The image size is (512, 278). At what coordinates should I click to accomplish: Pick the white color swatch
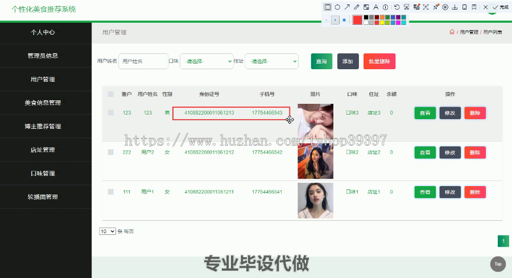[366, 23]
